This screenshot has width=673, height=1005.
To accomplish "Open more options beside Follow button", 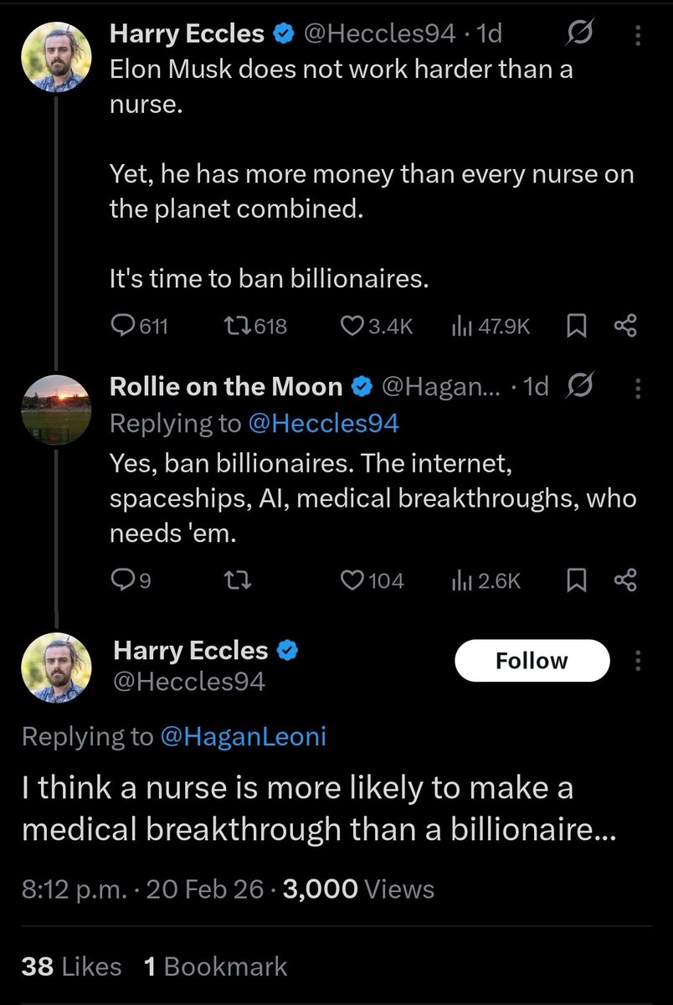I will (639, 662).
